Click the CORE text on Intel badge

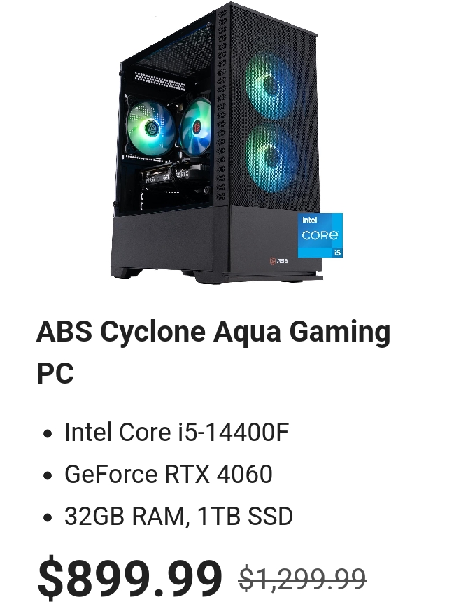320,235
